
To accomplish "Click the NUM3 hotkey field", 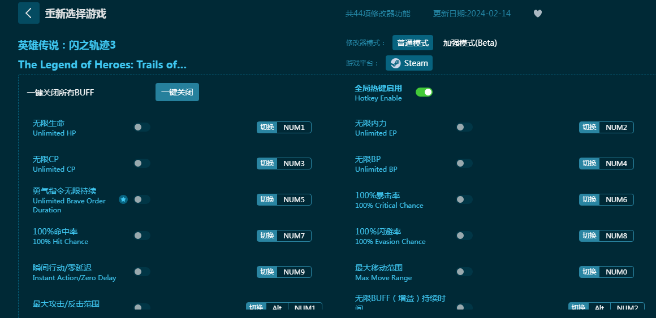I will point(294,163).
